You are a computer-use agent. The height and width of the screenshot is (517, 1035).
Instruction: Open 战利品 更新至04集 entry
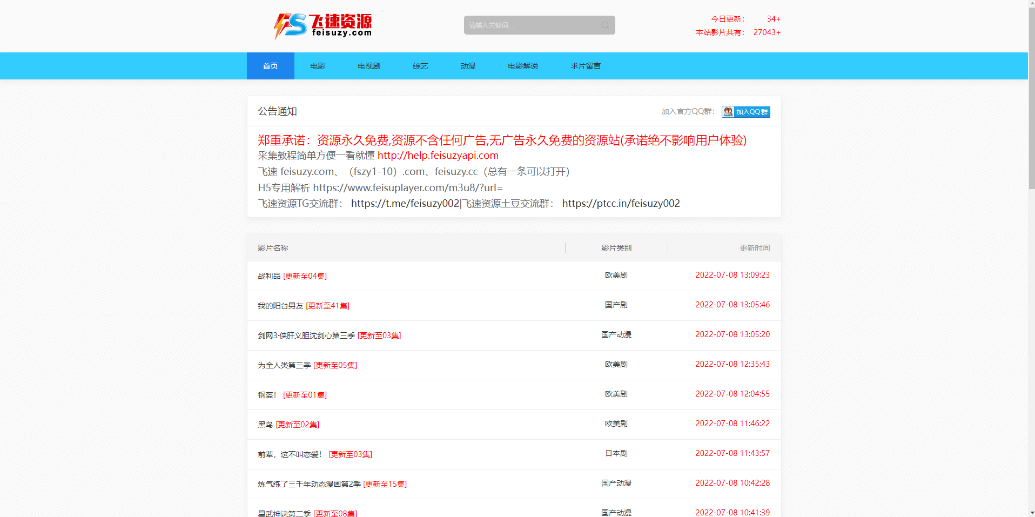tap(292, 276)
